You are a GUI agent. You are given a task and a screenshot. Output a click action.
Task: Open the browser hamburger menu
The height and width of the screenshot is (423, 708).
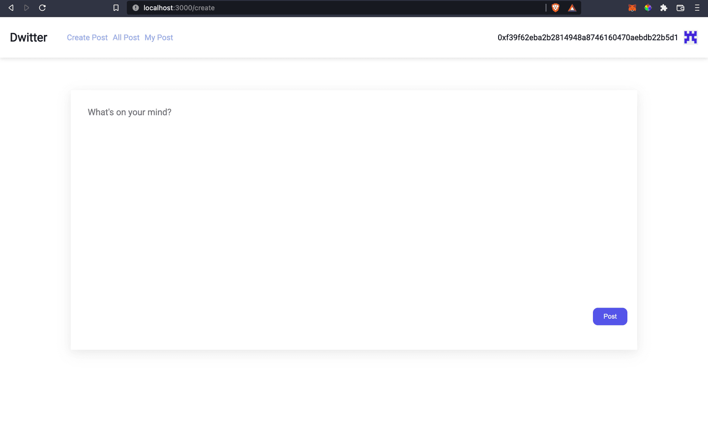tap(697, 8)
